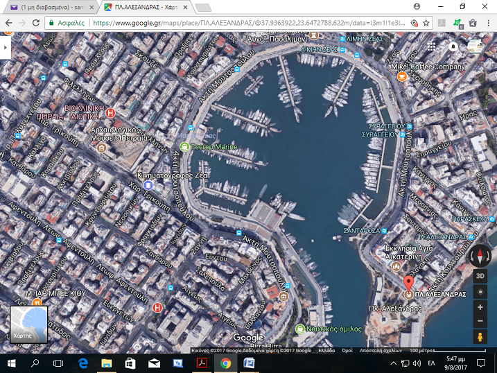Zoom in with the plus button
The height and width of the screenshot is (373, 497).
(x=480, y=307)
